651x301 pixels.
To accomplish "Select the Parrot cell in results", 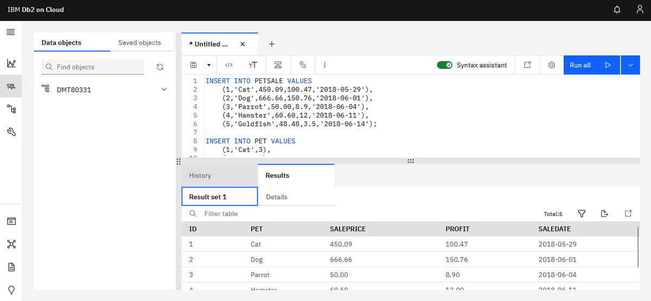I will [260, 274].
